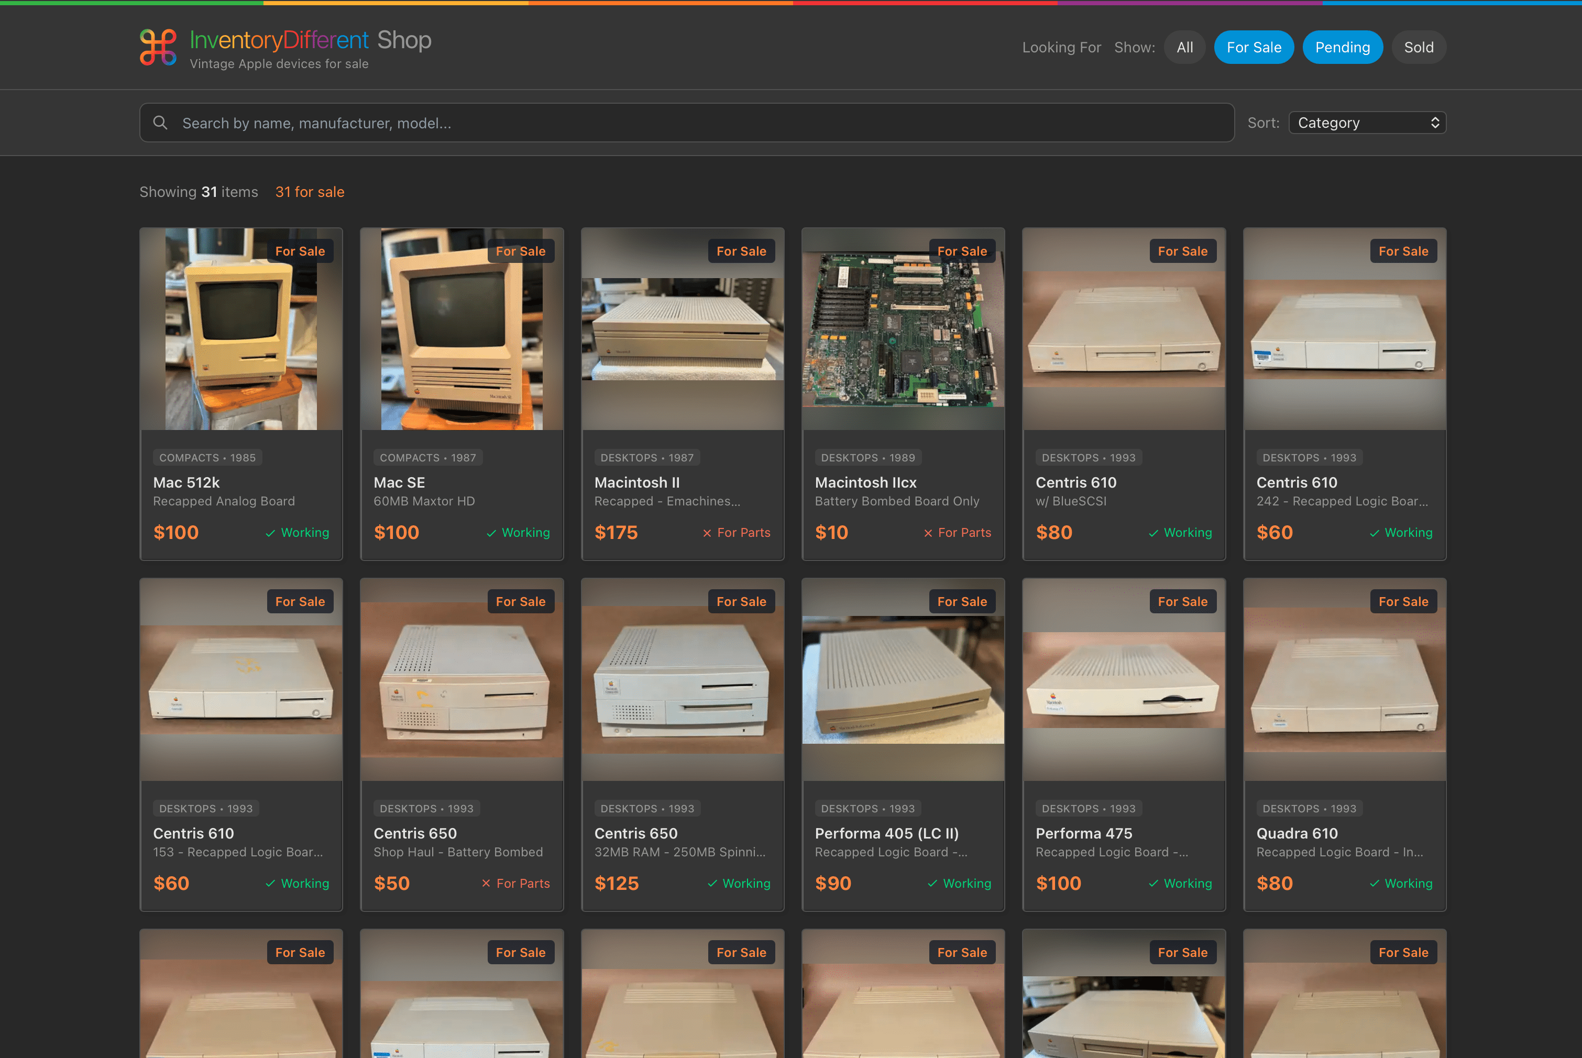Viewport: 1582px width, 1058px height.
Task: Open the Centris 650 Shop Haul listing title
Action: pyautogui.click(x=415, y=833)
